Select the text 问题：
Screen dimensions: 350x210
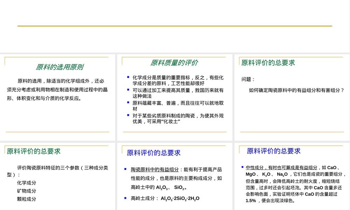click(248, 79)
